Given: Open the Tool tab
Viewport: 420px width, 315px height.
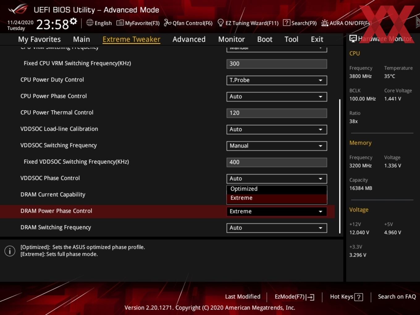Looking at the screenshot, I should tap(291, 39).
